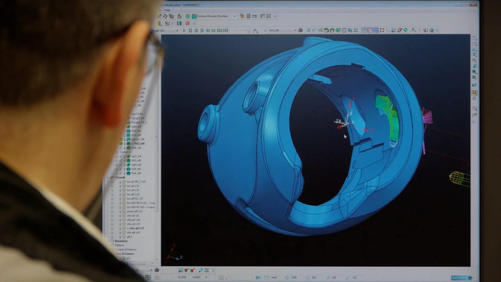Click the floppy disk save icon

[x=179, y=23]
